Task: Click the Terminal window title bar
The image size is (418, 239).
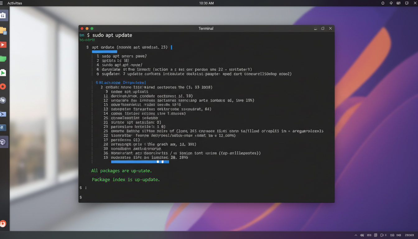Action: click(206, 28)
